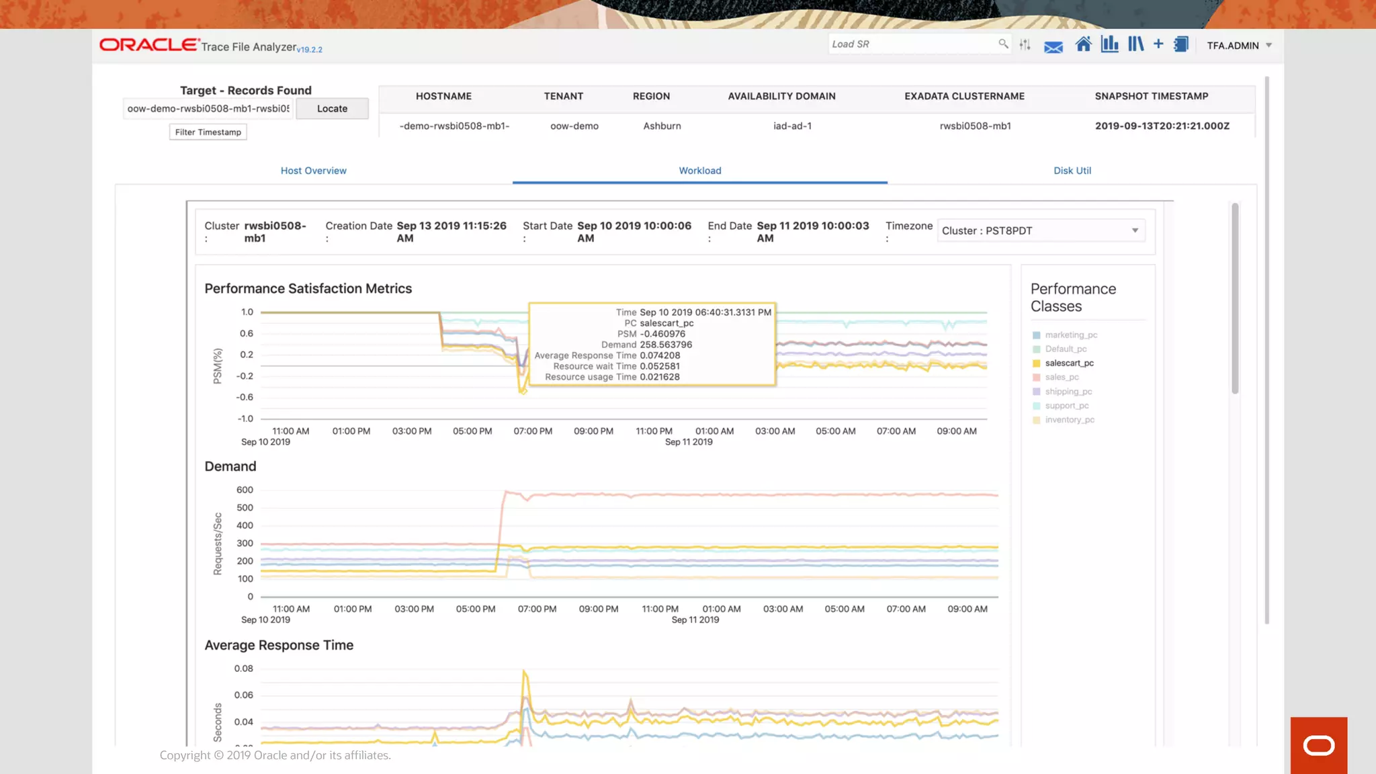
Task: Open the filter sliders settings icon
Action: pyautogui.click(x=1025, y=44)
